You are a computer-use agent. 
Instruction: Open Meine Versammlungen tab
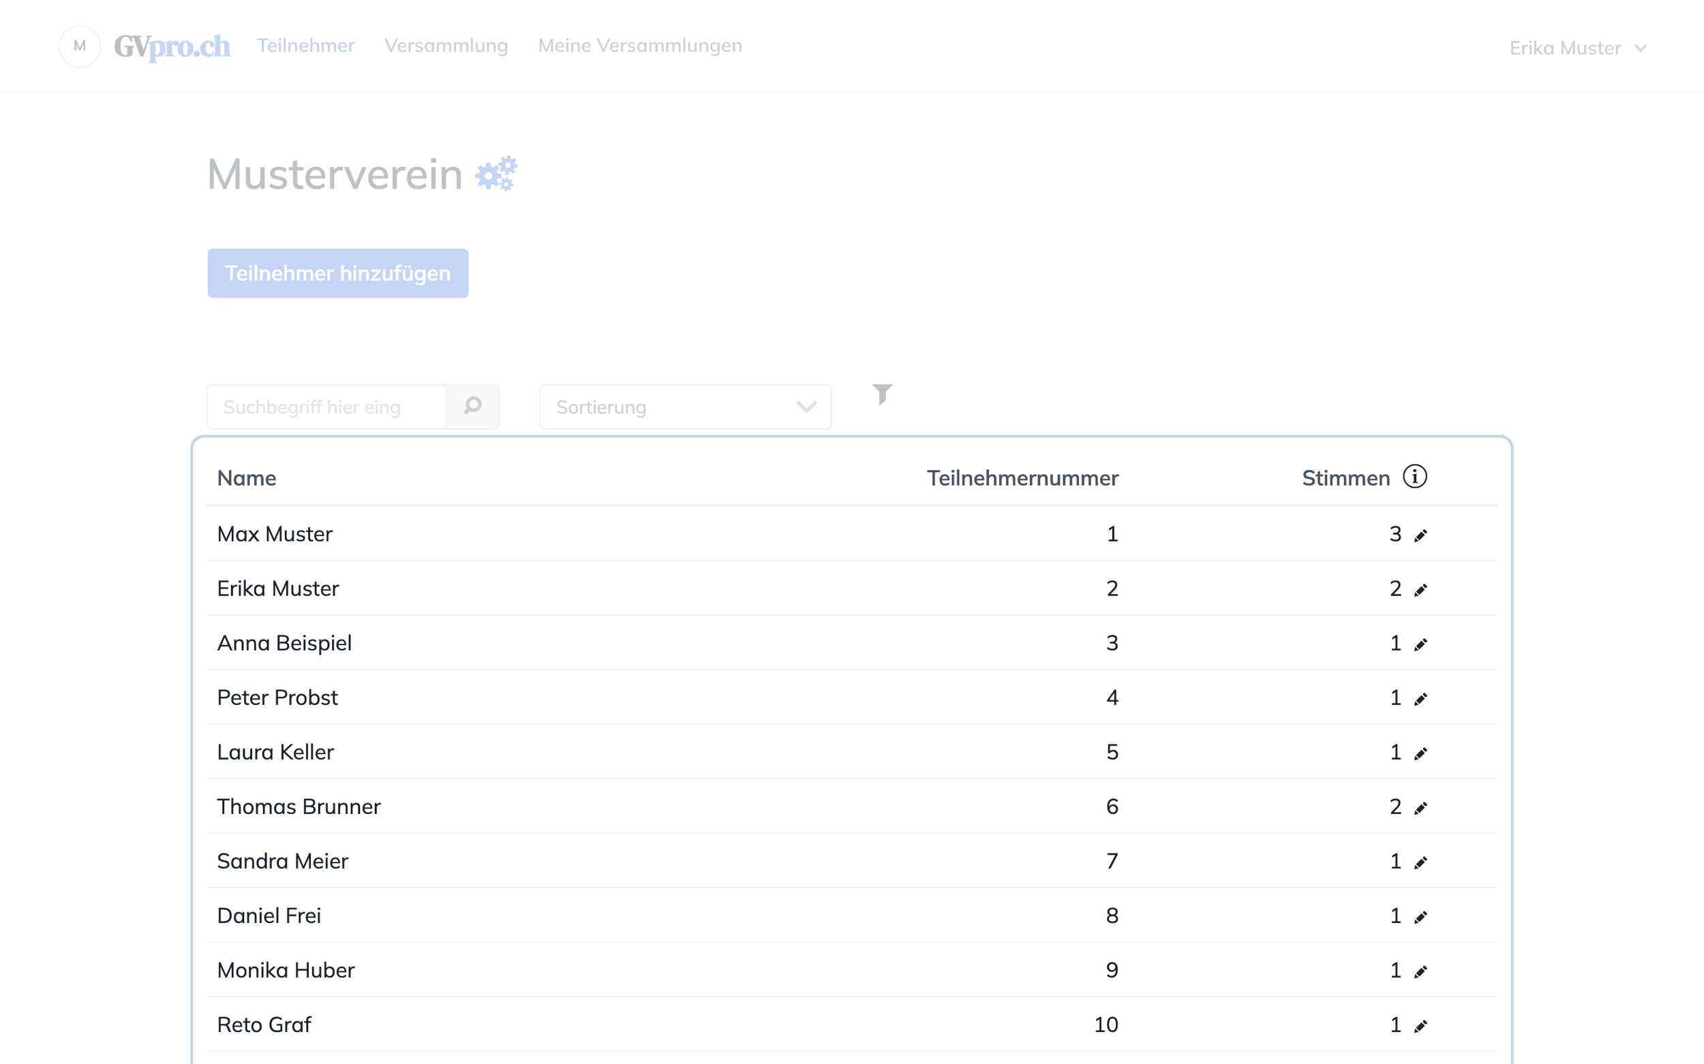(x=640, y=46)
